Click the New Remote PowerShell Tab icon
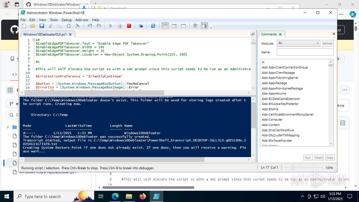This screenshot has height=202, width=359. [x=141, y=26]
